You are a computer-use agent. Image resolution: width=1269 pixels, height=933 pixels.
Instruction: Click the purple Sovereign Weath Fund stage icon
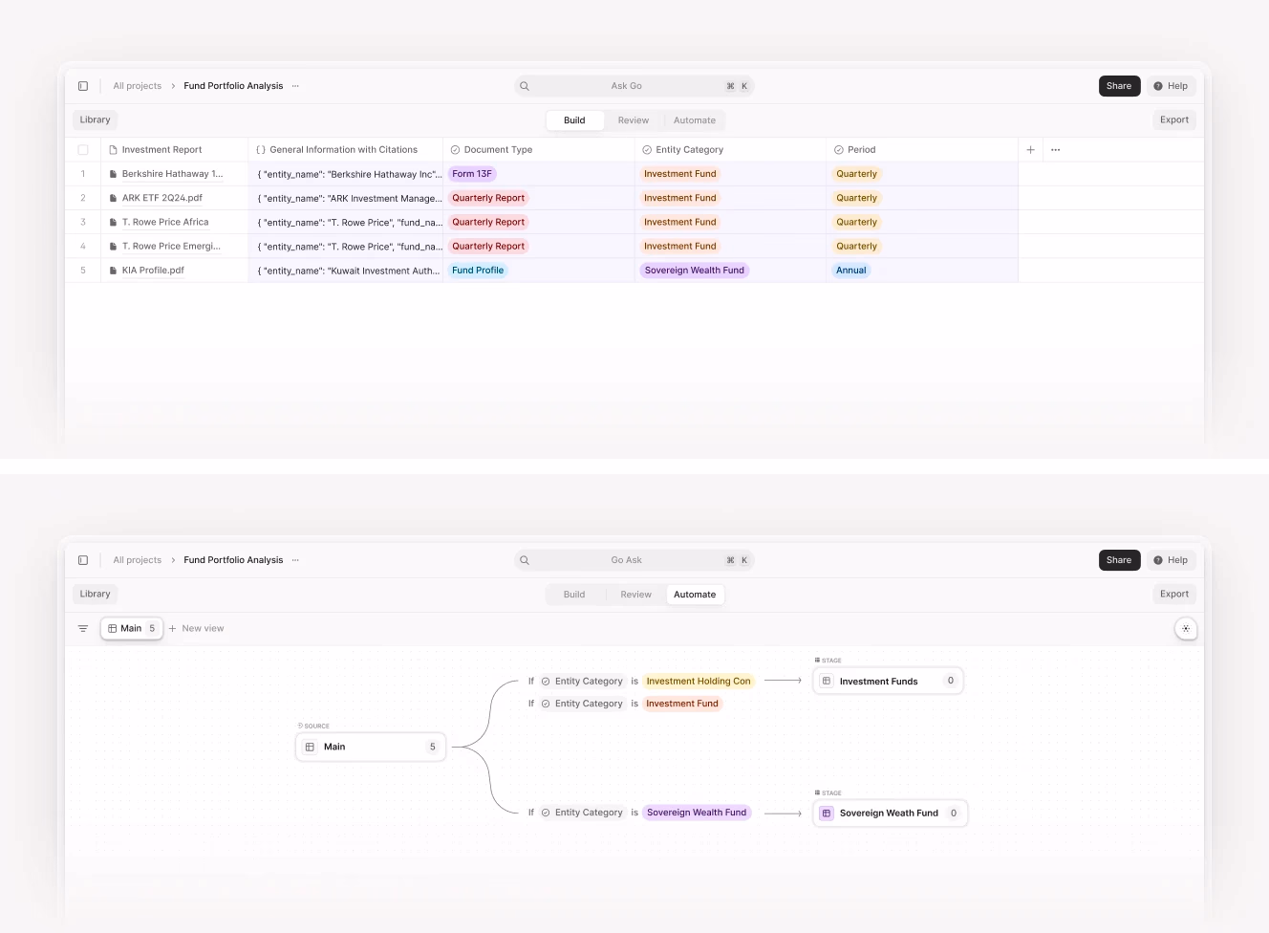827,814
